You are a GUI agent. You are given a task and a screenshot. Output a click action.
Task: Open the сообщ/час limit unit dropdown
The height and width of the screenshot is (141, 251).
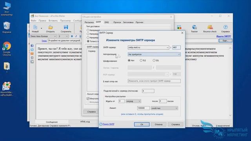[x=164, y=108]
